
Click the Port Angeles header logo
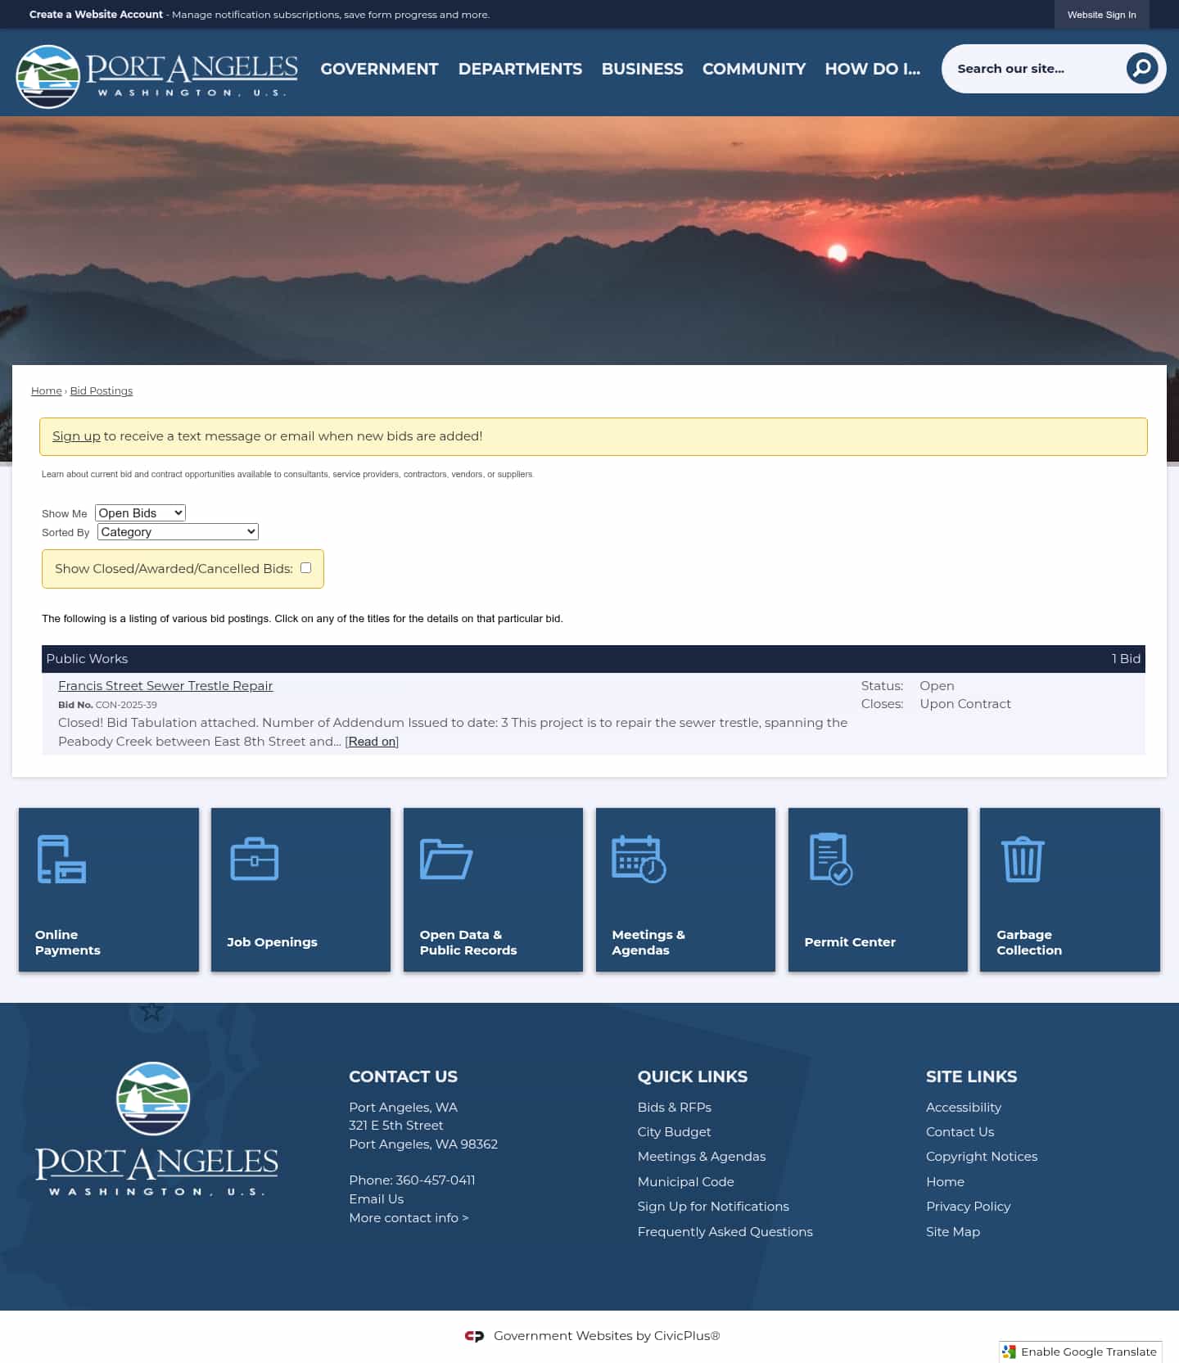click(x=156, y=76)
